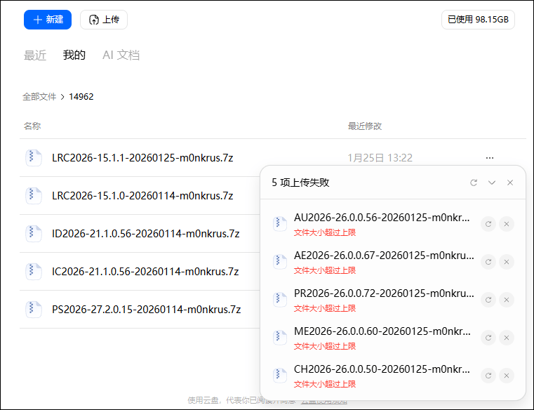Sort by the 名称 column header
This screenshot has height=410, width=534.
(32, 126)
